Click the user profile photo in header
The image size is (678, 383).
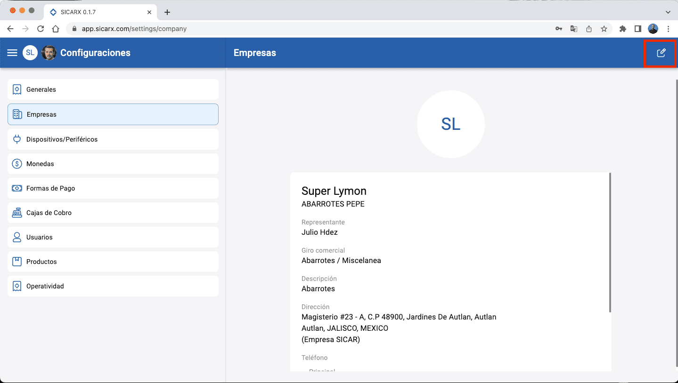tap(49, 53)
